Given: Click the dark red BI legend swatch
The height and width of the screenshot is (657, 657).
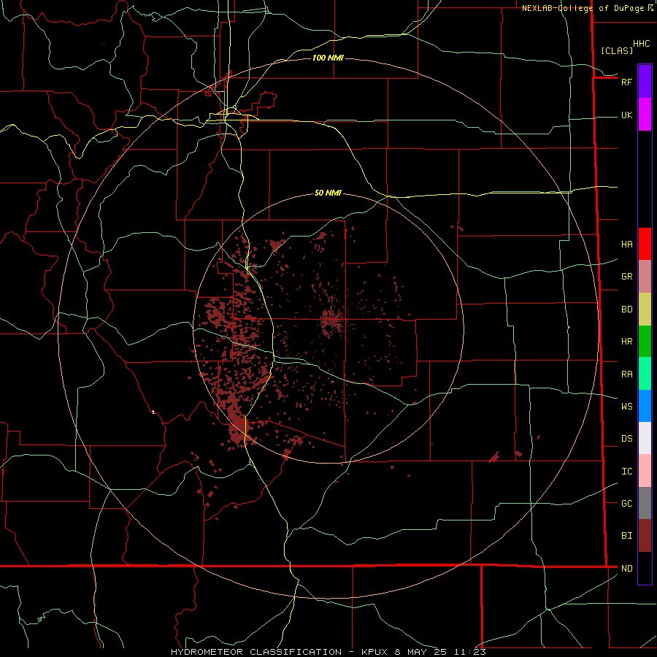Looking at the screenshot, I should [x=645, y=536].
